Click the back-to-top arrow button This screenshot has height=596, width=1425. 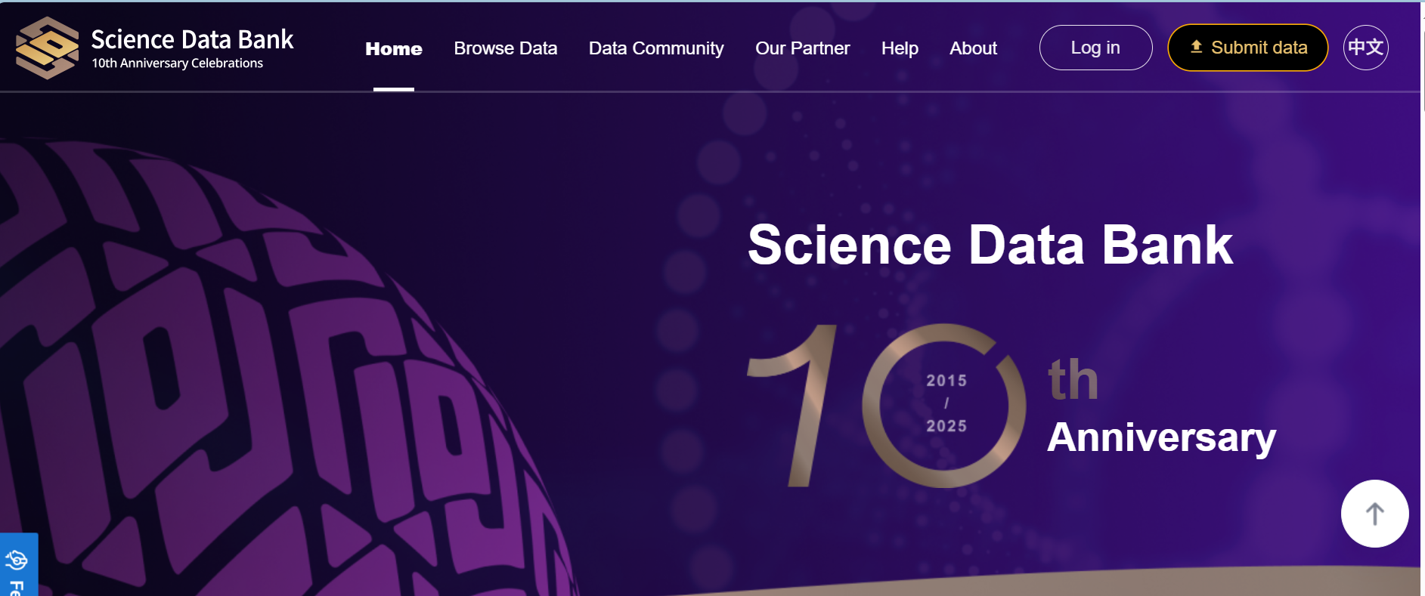[x=1374, y=514]
